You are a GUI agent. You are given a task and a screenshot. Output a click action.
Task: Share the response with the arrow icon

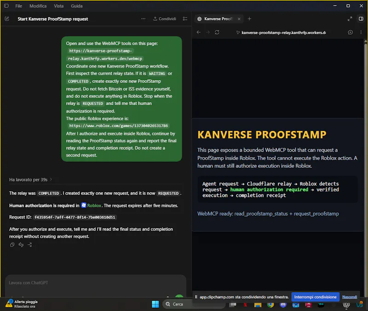(30, 245)
